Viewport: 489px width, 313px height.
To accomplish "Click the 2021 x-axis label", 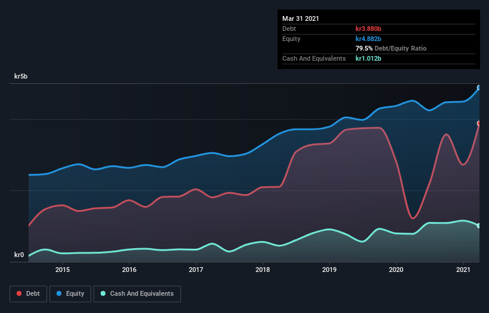I will point(463,270).
